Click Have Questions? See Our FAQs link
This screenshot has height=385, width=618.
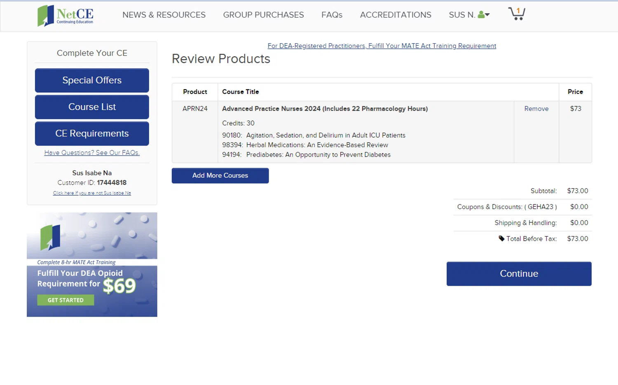pos(92,153)
